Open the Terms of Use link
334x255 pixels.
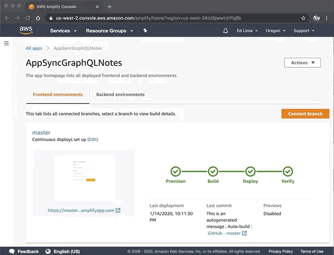[312, 251]
